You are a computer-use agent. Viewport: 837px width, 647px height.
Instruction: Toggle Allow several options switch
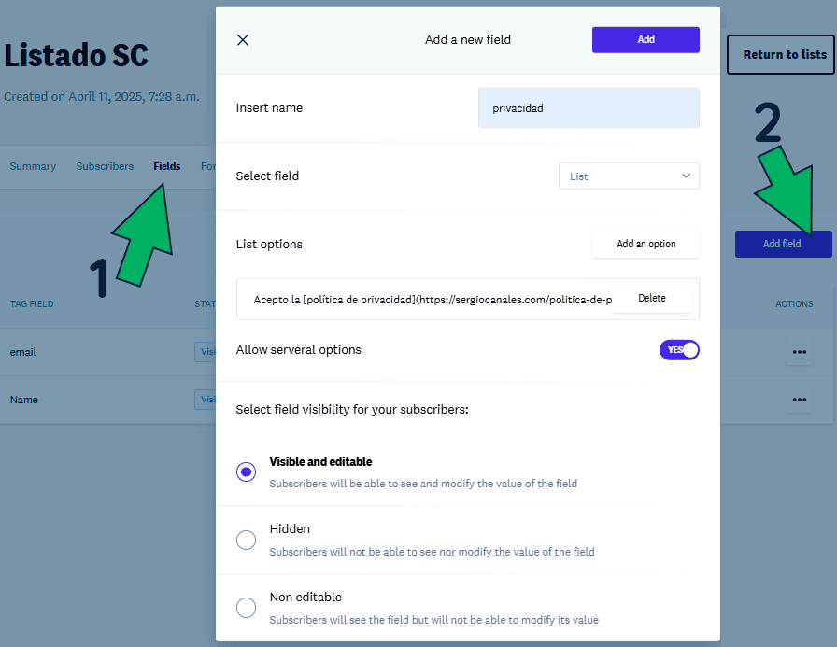679,350
